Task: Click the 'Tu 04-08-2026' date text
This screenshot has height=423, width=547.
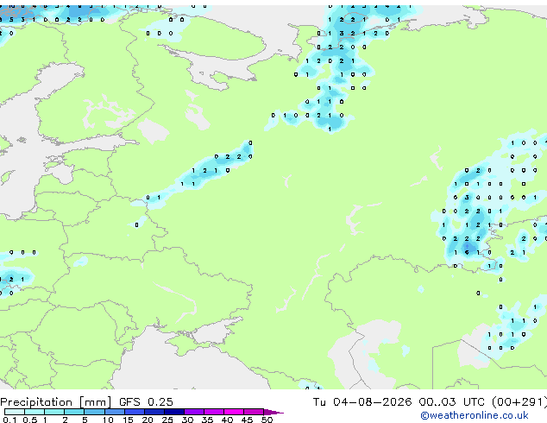Action: coord(362,401)
